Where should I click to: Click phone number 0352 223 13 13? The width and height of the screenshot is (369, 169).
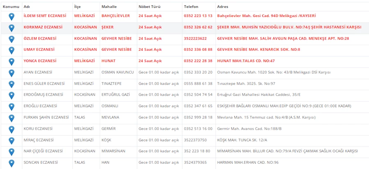198,16
